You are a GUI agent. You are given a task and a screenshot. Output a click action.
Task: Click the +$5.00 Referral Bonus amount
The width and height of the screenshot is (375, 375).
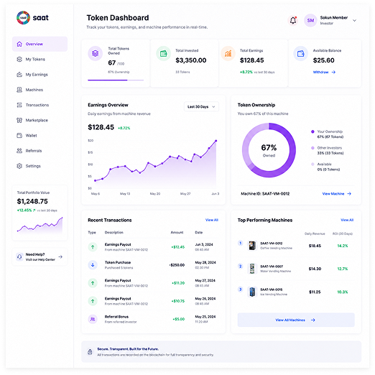[x=179, y=319]
